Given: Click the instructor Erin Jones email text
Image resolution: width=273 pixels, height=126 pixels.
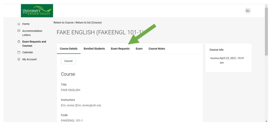Looking at the screenshot, I should coord(81,105).
